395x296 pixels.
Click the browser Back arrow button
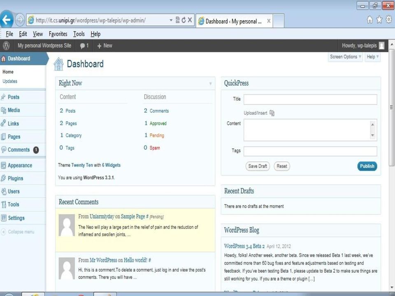pos(6,19)
